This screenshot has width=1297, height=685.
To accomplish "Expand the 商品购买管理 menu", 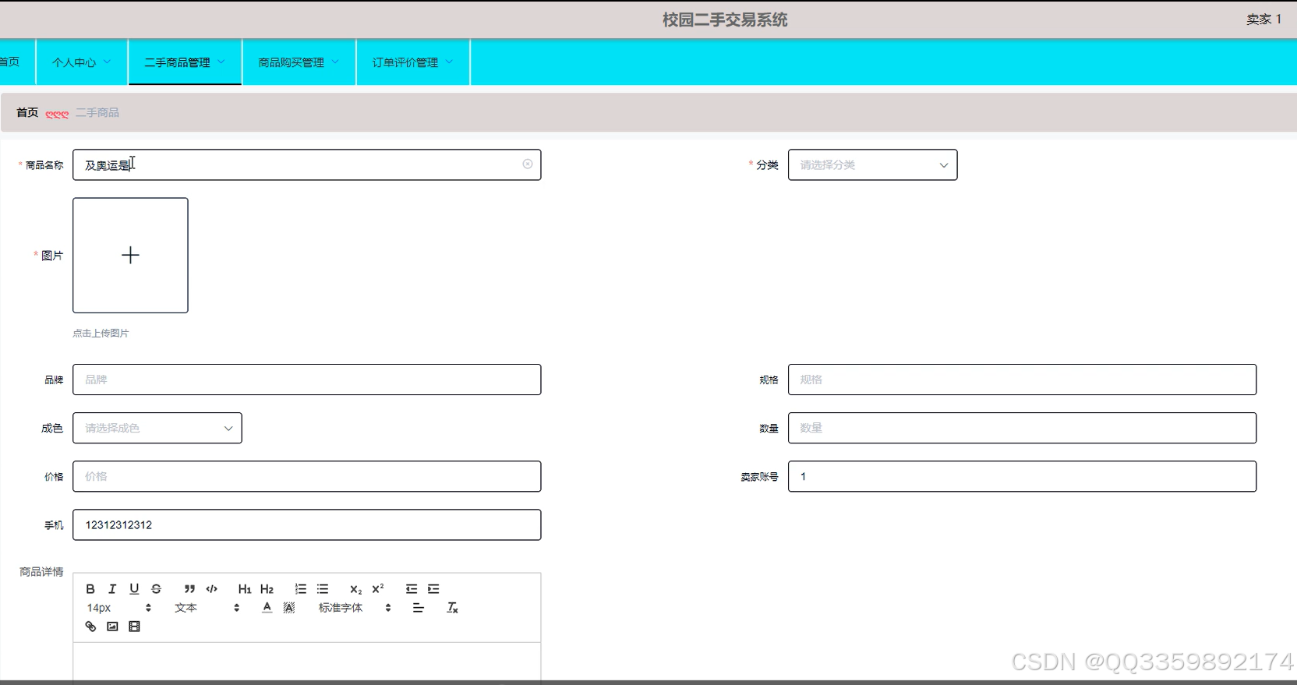I will [299, 62].
